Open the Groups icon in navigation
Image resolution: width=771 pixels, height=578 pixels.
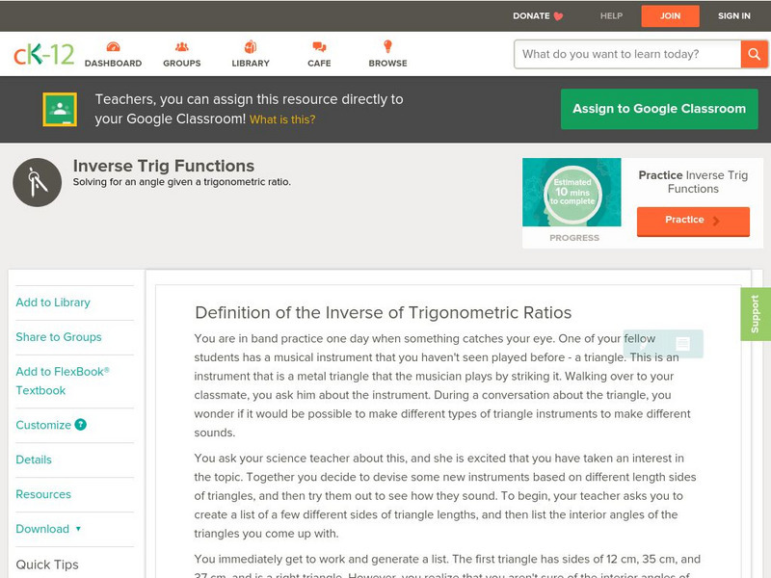(181, 47)
